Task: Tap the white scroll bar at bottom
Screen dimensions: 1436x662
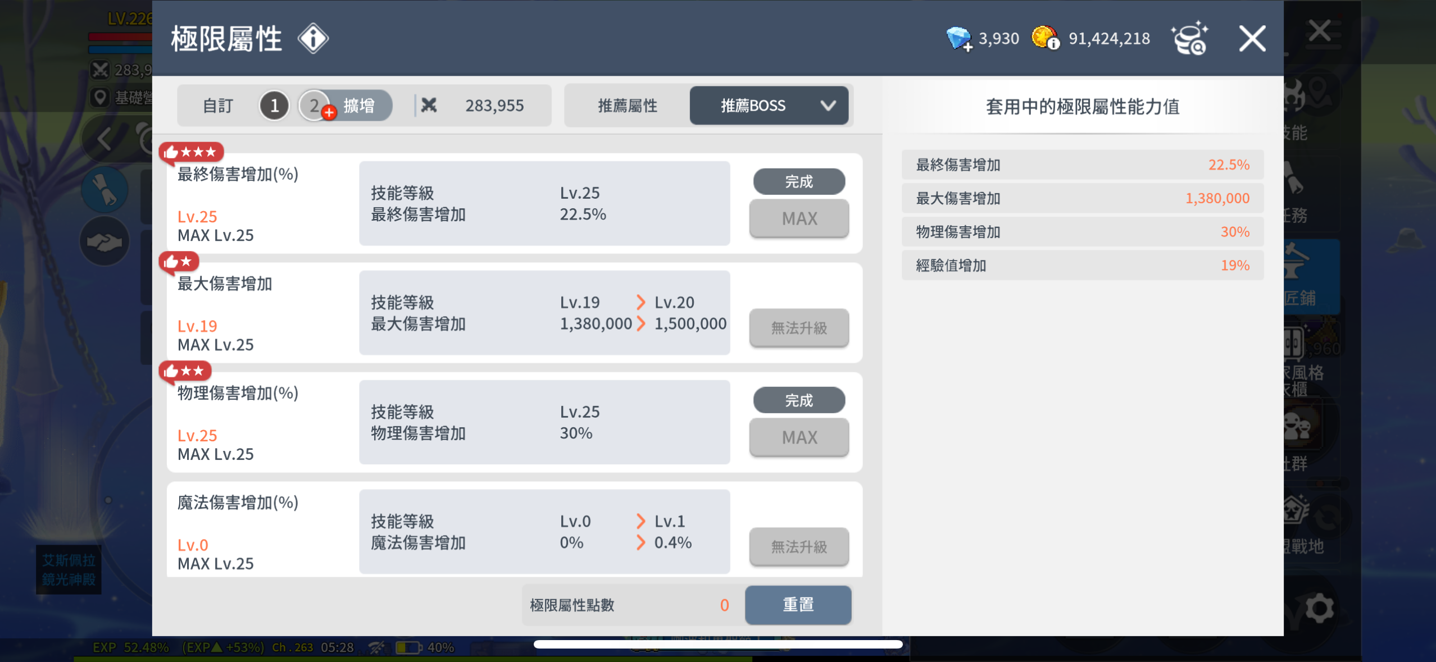Action: click(x=717, y=644)
